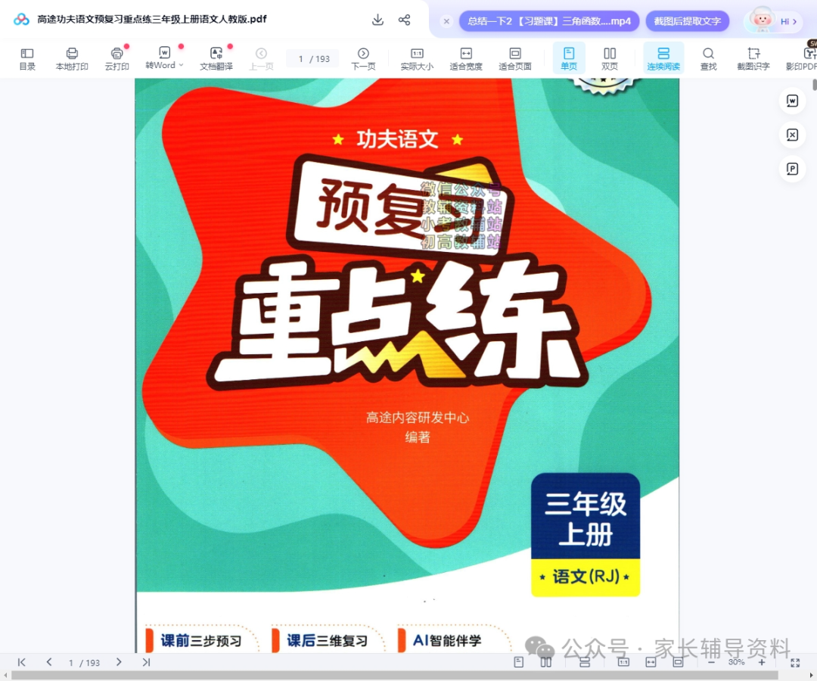Click the fit width icon in bottom bar
817x681 pixels.
pos(651,662)
